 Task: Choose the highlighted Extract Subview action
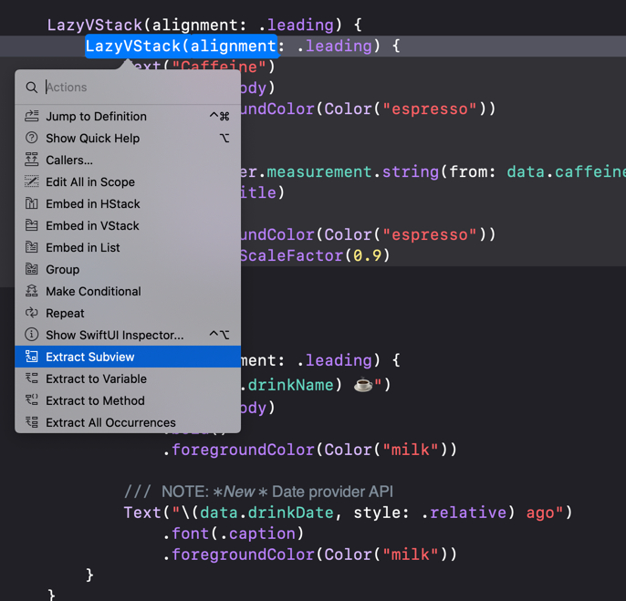click(128, 357)
